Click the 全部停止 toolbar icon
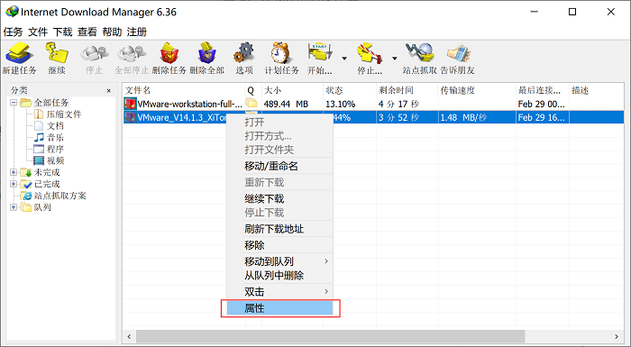Screen dimensions: 631x347 pyautogui.click(x=132, y=58)
